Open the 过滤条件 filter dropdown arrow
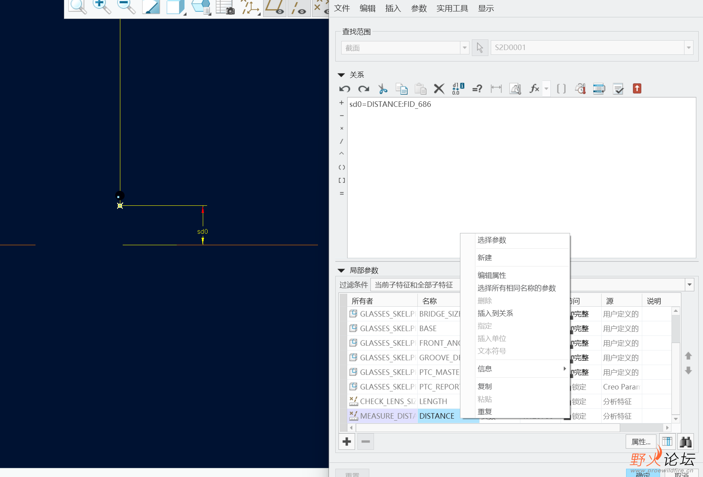The image size is (703, 477). [x=689, y=285]
